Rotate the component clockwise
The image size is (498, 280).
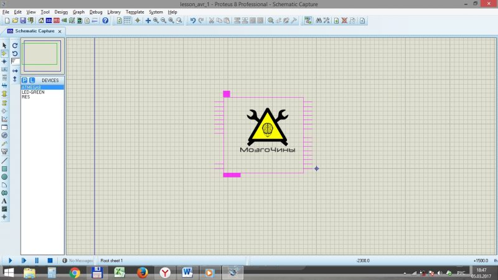pyautogui.click(x=15, y=45)
